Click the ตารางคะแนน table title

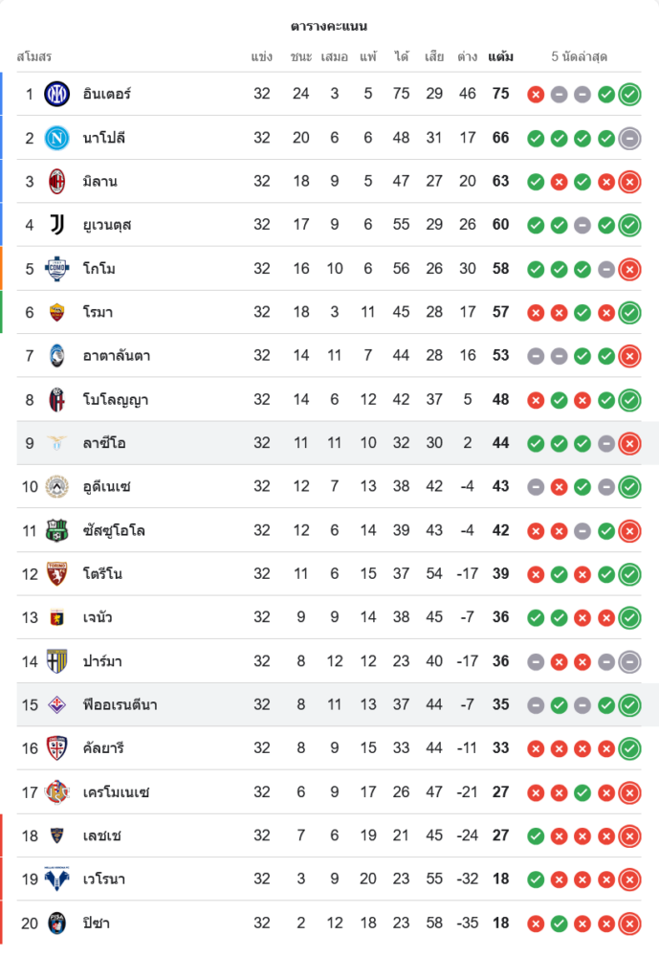pyautogui.click(x=329, y=26)
